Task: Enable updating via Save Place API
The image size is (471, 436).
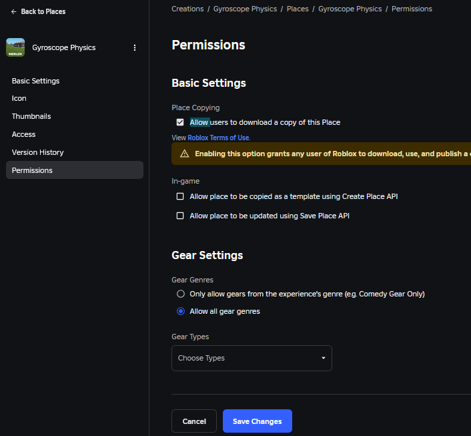Action: [x=180, y=216]
